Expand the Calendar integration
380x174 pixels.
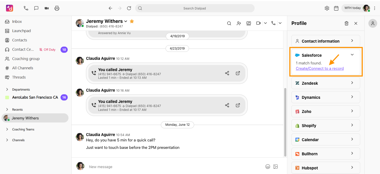point(326,139)
